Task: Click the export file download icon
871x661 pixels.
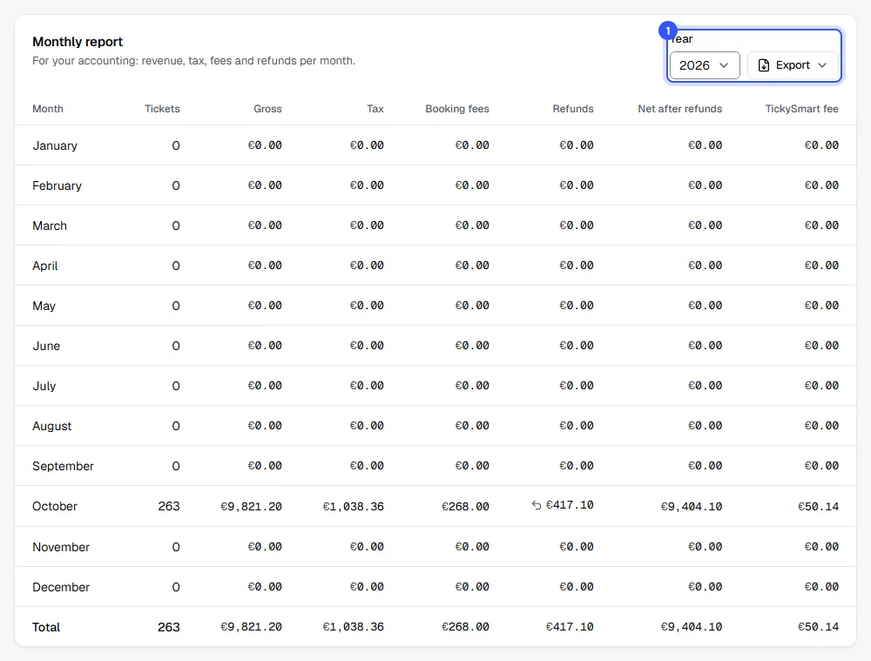Action: click(764, 65)
